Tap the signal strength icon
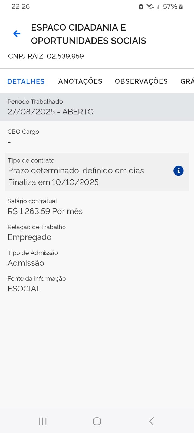The height and width of the screenshot is (433, 194). tap(158, 7)
